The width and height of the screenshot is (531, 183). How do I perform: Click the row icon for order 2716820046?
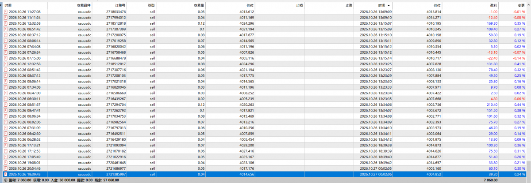pos(5,87)
